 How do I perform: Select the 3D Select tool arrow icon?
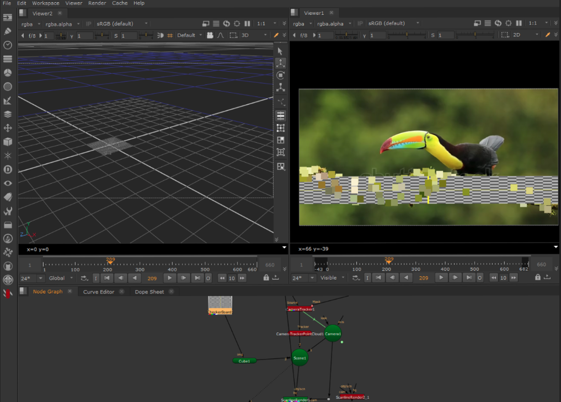[280, 51]
